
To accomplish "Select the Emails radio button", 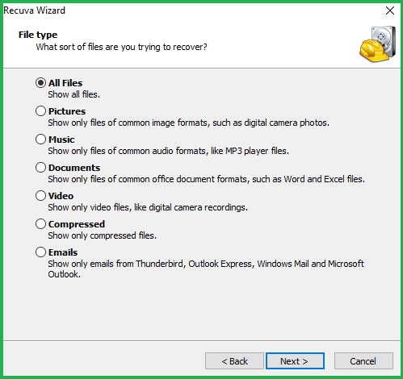I will coord(40,252).
